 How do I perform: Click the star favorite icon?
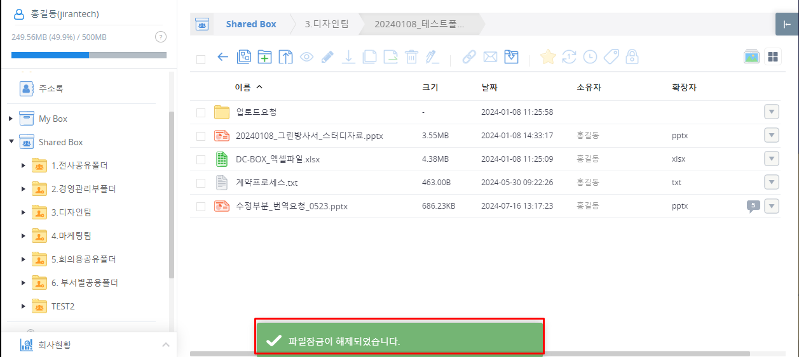(547, 57)
